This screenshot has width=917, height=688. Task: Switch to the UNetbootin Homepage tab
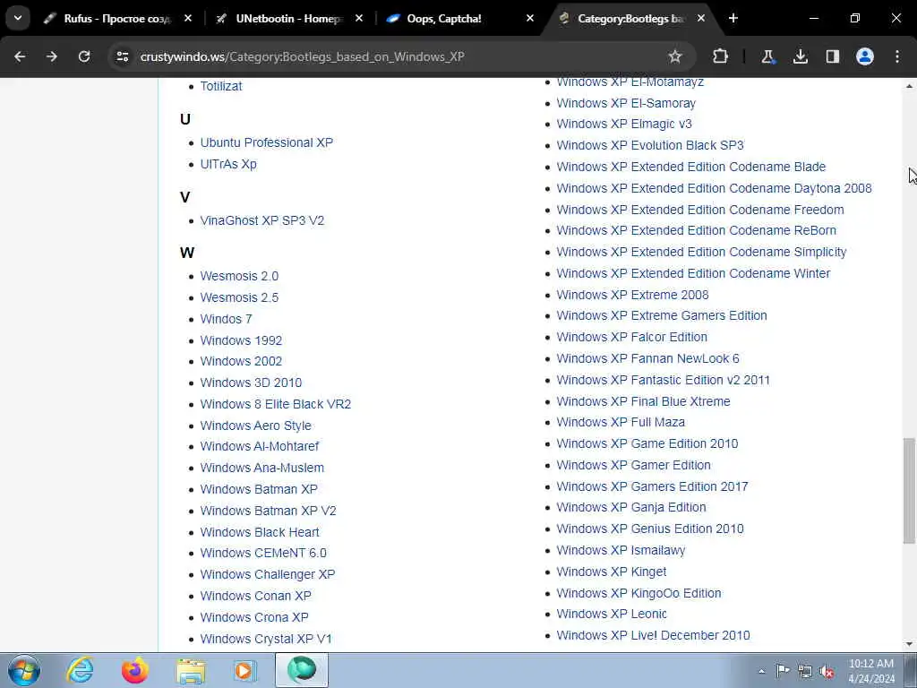tap(289, 19)
